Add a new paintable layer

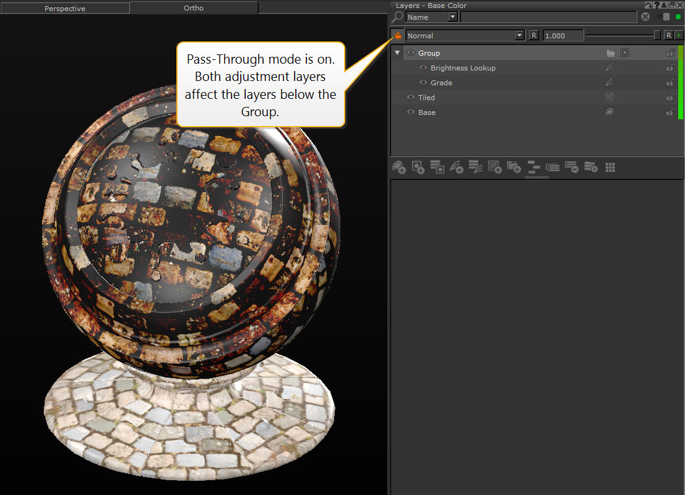pos(399,167)
